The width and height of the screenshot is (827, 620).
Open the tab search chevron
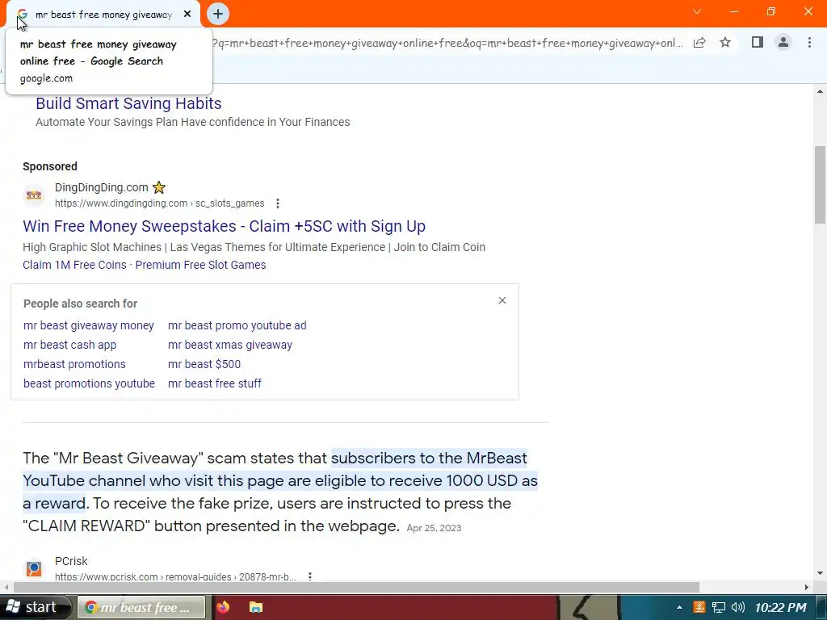pos(697,11)
